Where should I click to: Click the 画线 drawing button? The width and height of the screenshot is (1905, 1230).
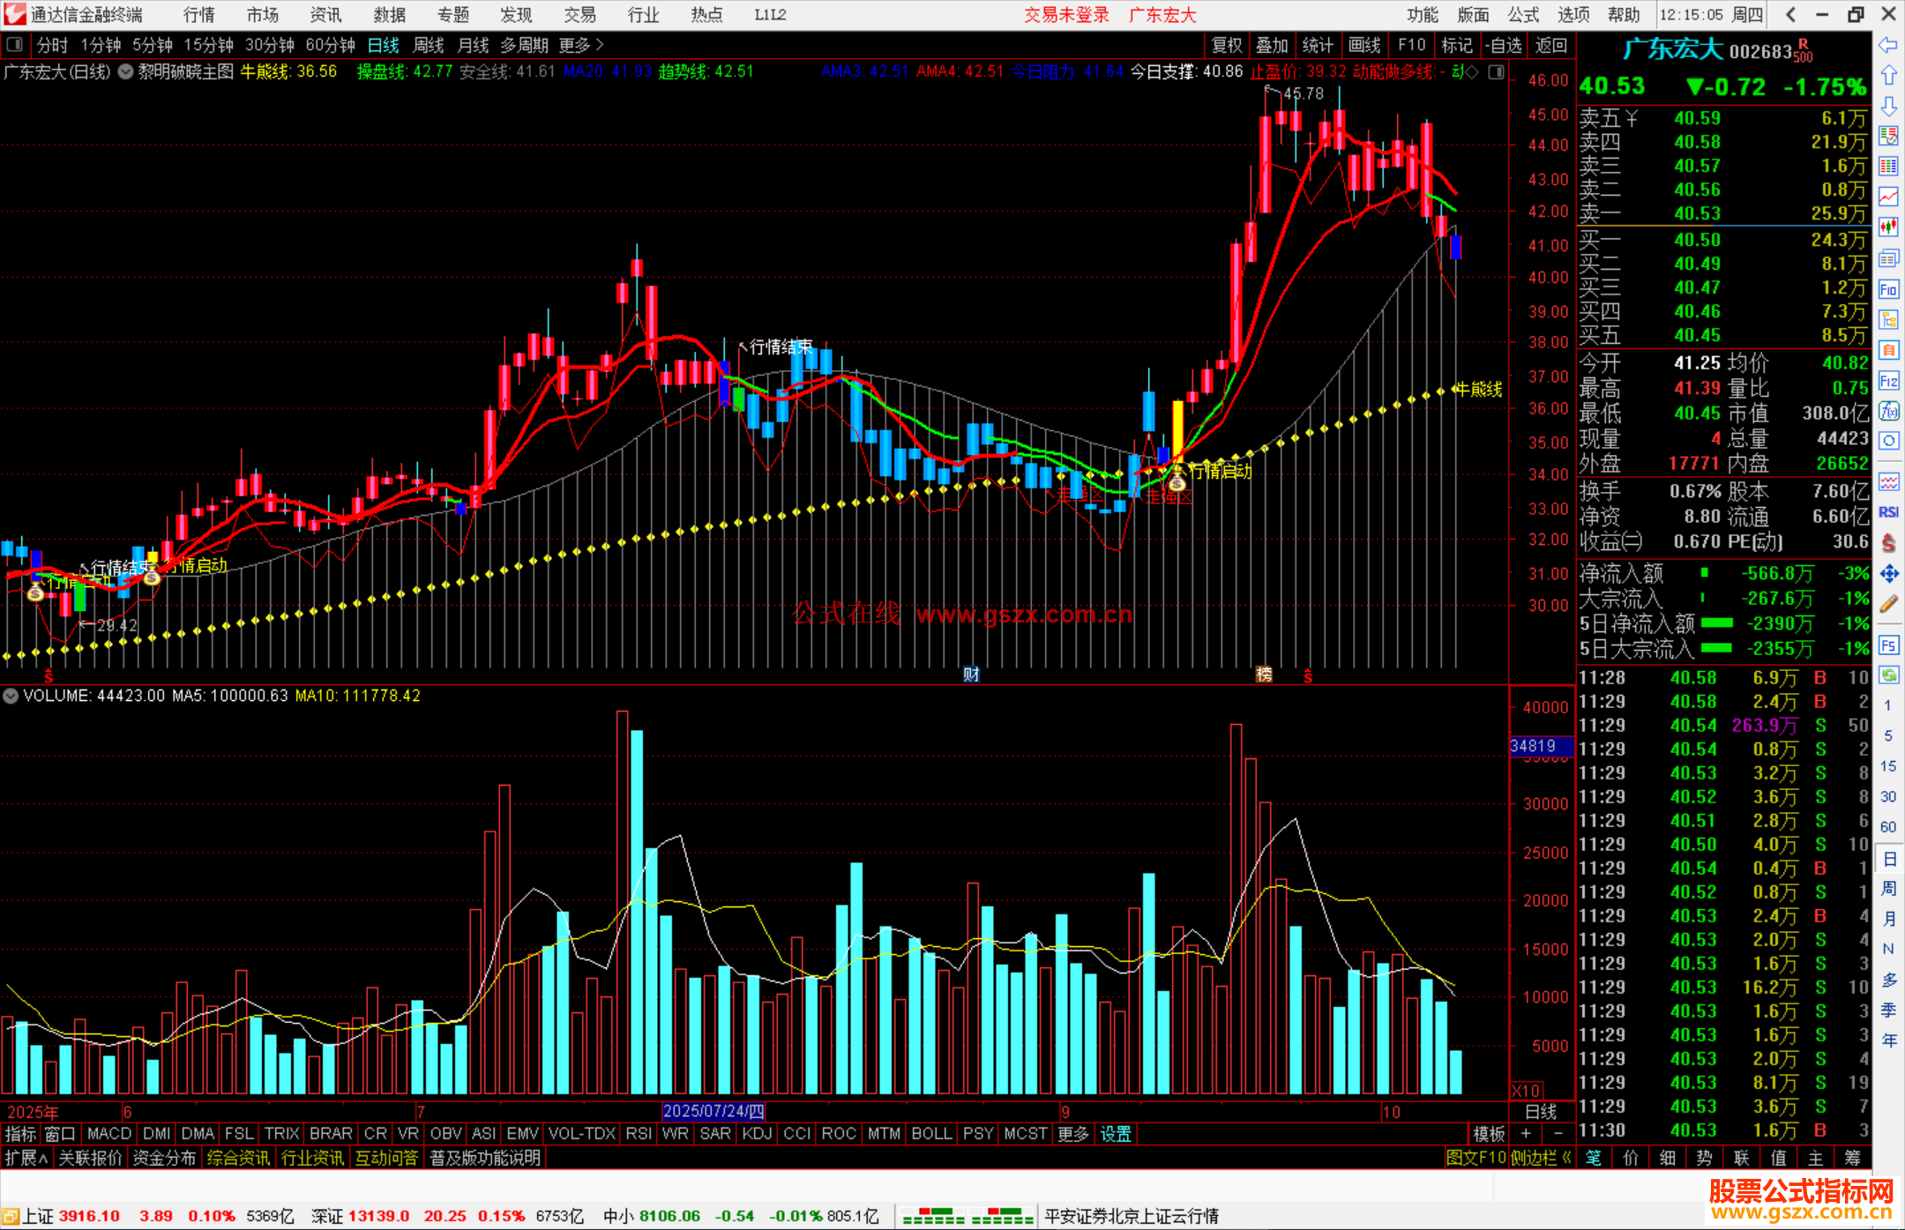(1364, 45)
